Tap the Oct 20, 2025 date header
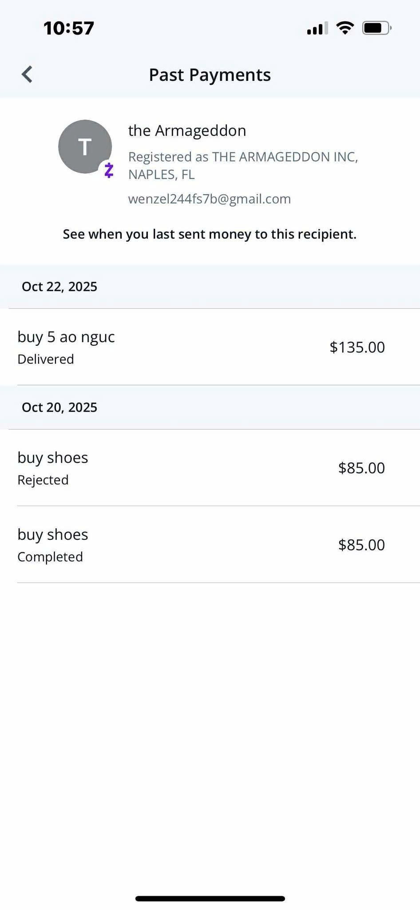 59,407
